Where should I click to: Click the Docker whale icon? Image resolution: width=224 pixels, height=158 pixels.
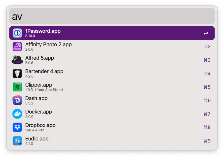(17, 114)
